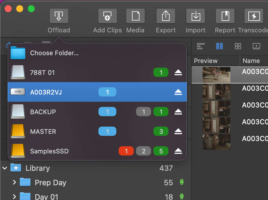Open the Add Clips tool
This screenshot has width=268, height=200.
pos(107,16)
